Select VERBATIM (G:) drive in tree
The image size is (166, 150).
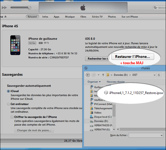[100, 130]
